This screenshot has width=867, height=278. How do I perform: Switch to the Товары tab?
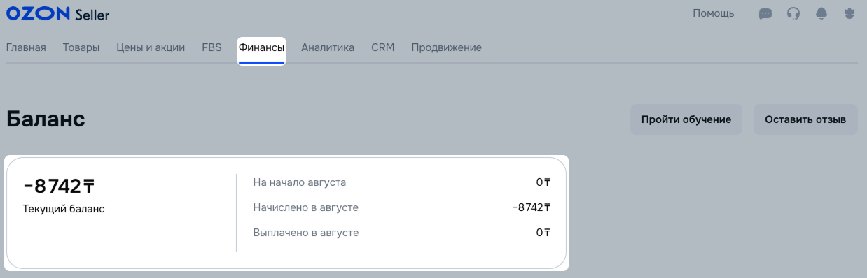tap(81, 47)
